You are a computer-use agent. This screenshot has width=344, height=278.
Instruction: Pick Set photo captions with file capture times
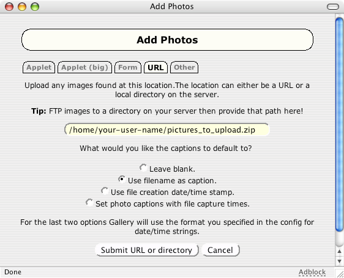pos(89,203)
